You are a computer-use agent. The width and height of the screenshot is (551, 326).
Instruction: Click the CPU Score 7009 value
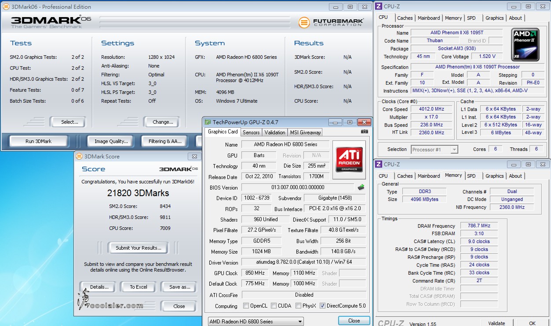click(165, 228)
